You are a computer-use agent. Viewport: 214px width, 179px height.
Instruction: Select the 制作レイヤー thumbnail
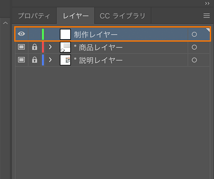[x=65, y=34]
